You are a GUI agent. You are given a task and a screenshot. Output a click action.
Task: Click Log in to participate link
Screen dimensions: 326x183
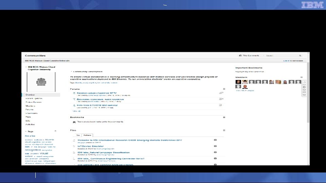tap(293, 61)
